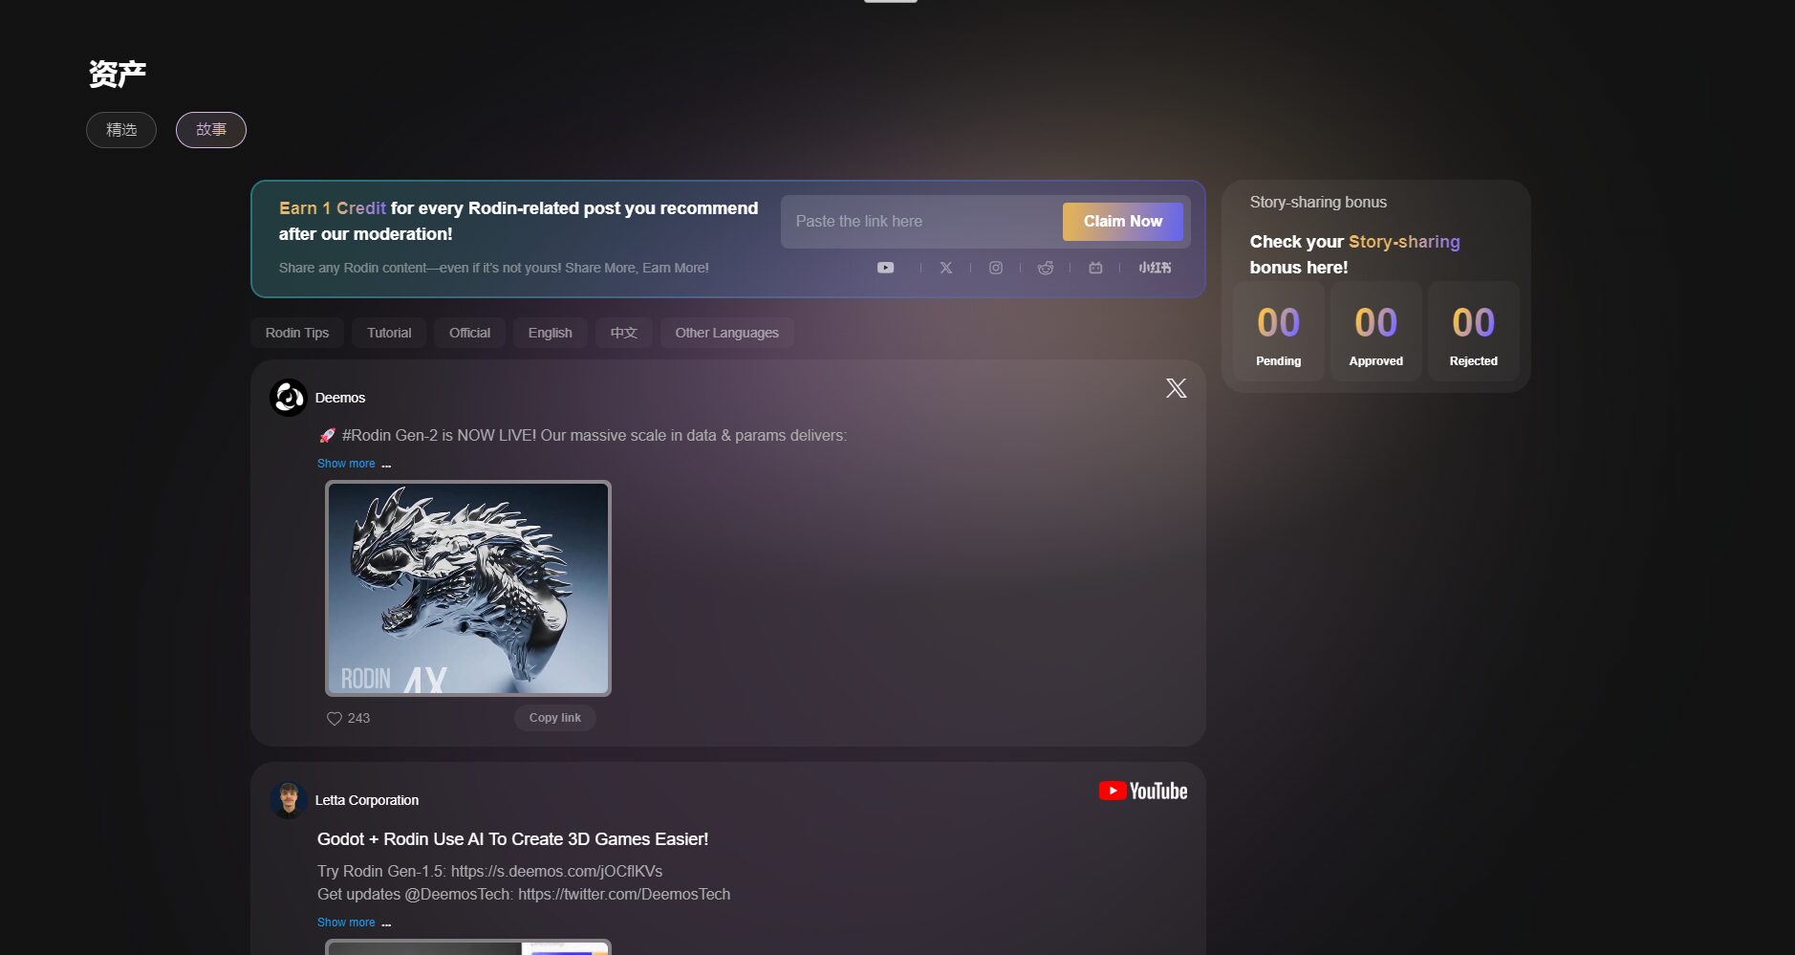Toggle the Official filter tag
The height and width of the screenshot is (955, 1795).
coord(469,333)
